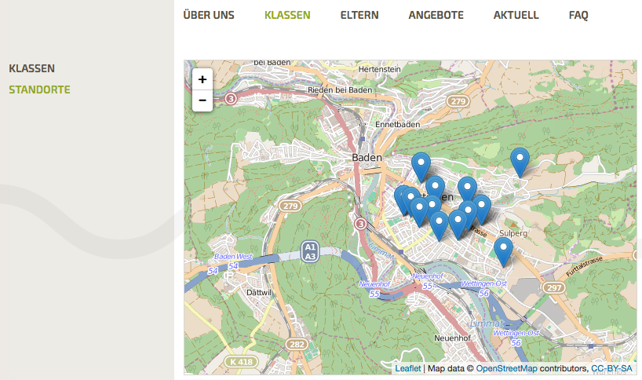Screen dimensions: 642x380
Task: Click the Baden West exit label
Action: [233, 256]
